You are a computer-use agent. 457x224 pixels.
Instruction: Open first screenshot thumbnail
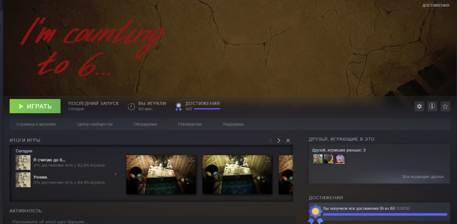[161, 174]
